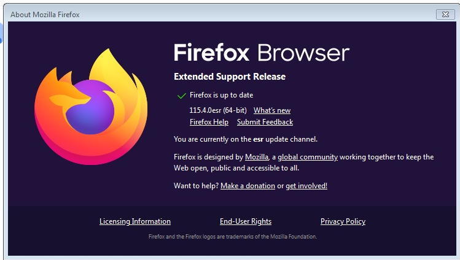Click the Firefox Browser heading text
The width and height of the screenshot is (460, 260).
pos(262,53)
